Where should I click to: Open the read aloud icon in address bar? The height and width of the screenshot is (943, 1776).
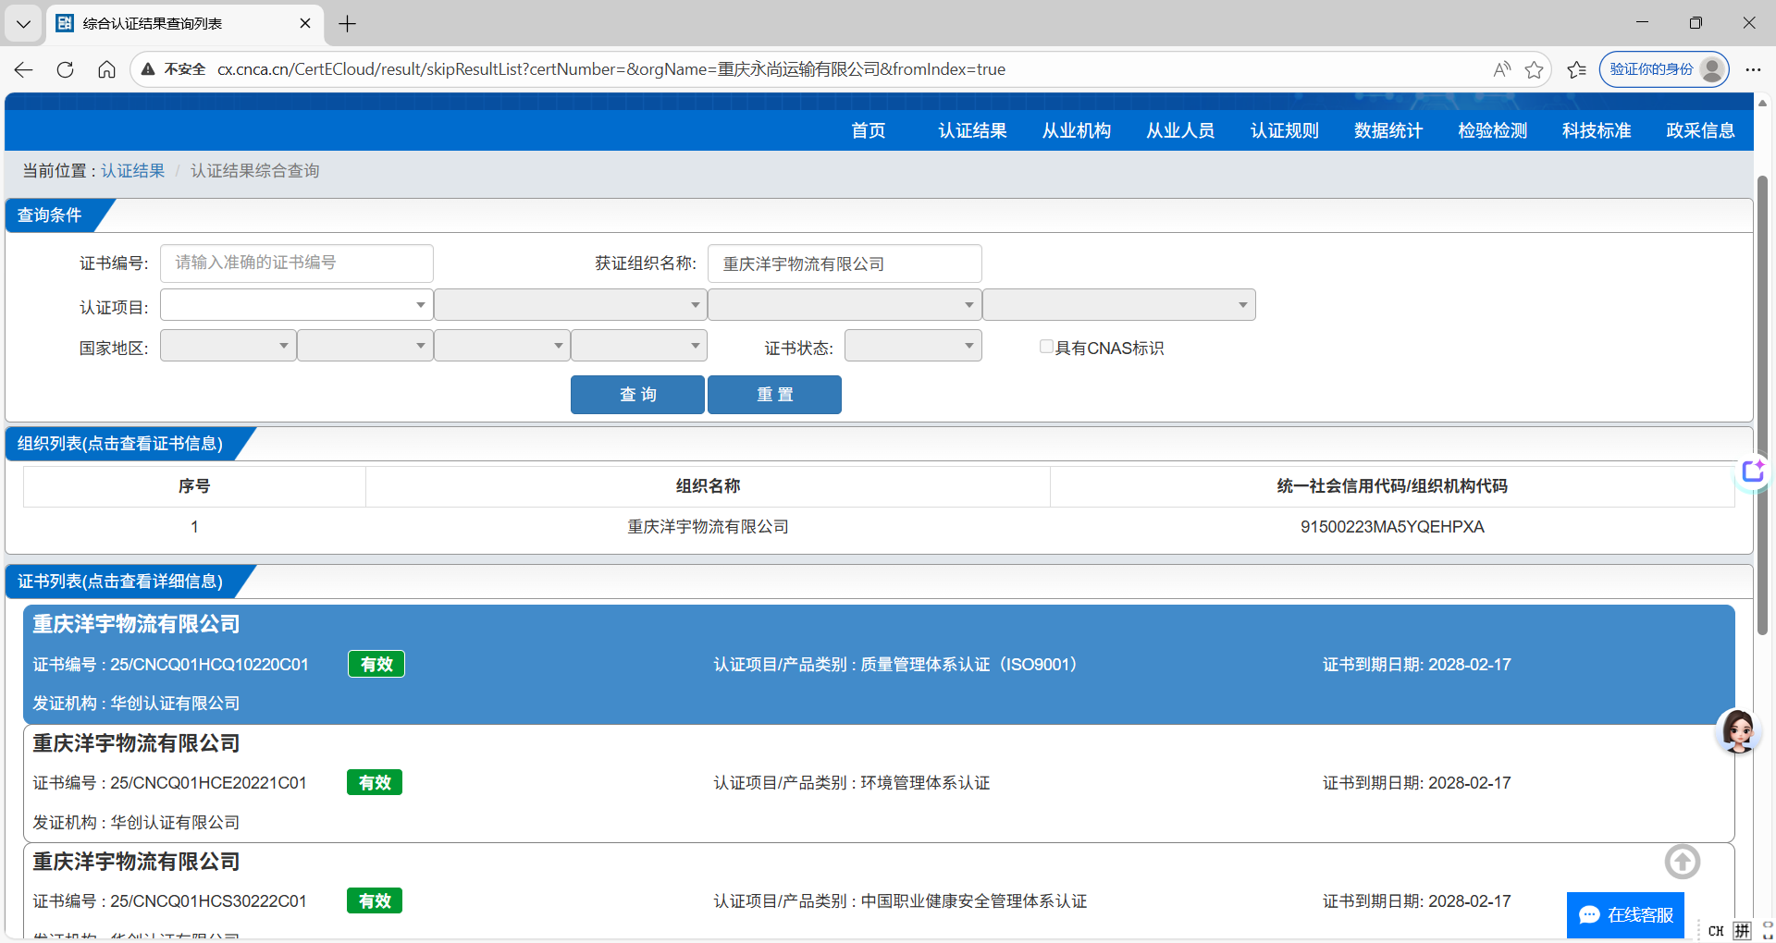1501,69
